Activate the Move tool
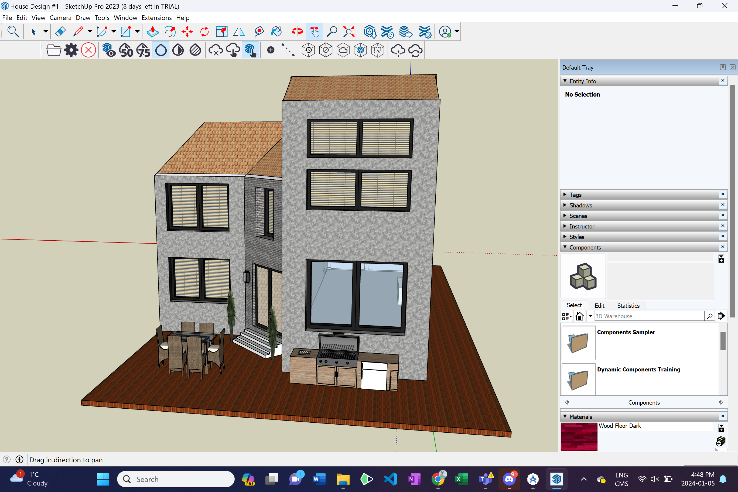Image resolution: width=738 pixels, height=492 pixels. (x=187, y=32)
